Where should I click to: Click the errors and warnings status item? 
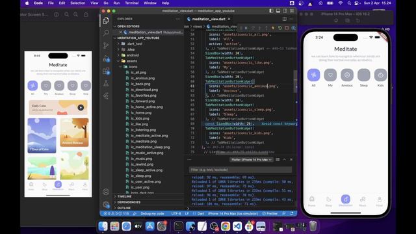coord(116,214)
